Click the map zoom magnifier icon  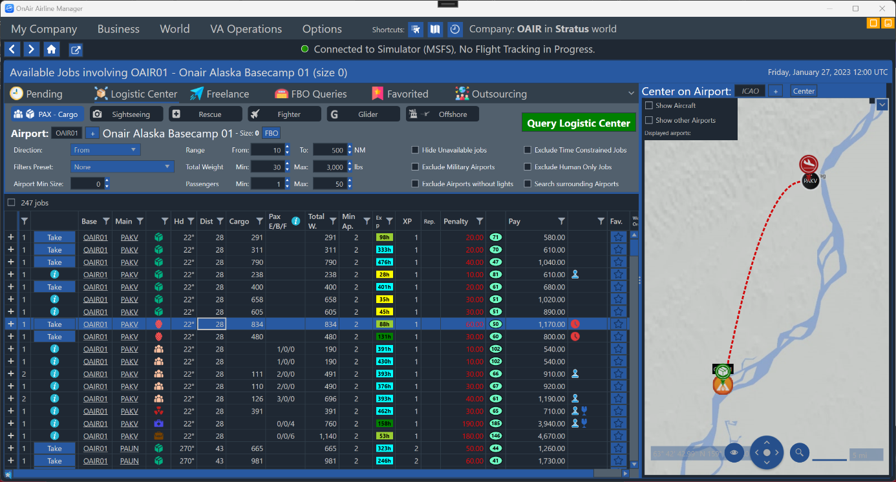click(x=800, y=453)
